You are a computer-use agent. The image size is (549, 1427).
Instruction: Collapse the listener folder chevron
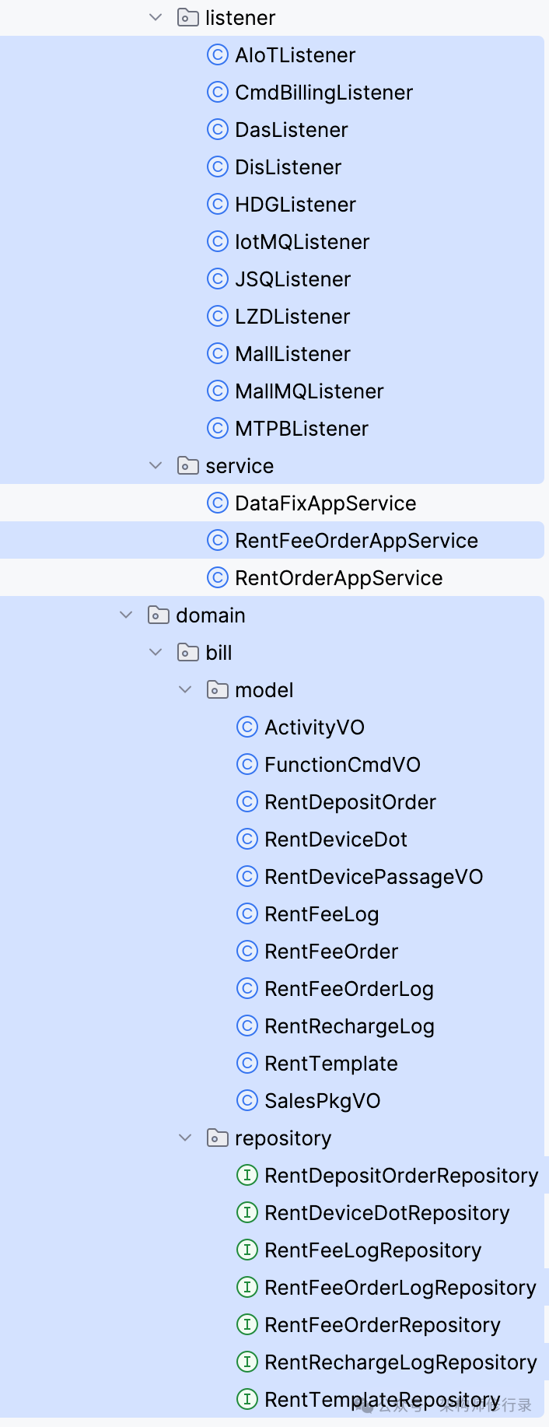[x=156, y=17]
